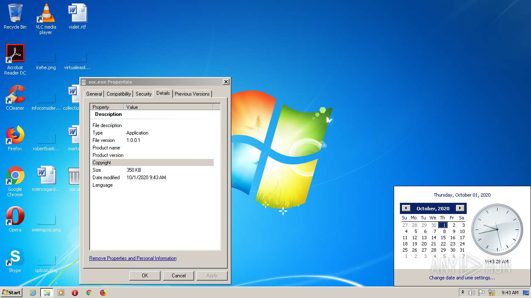
Task: Go to next month in calendar
Action: (x=460, y=208)
